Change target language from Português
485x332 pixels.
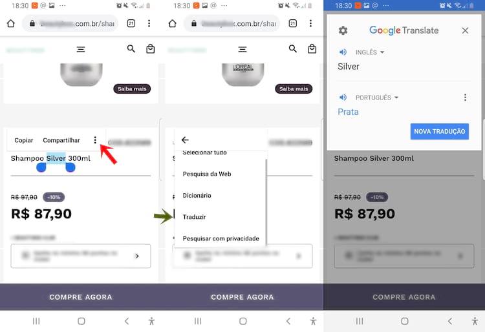(x=377, y=98)
